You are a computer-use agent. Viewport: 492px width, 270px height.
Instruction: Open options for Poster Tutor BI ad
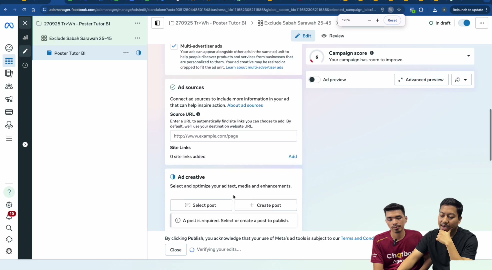point(126,53)
